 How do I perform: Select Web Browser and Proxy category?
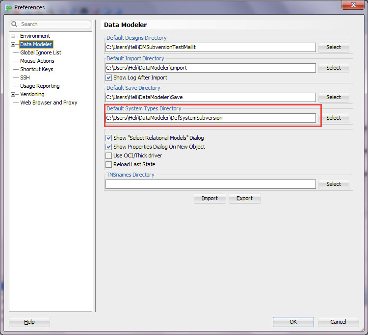tap(48, 103)
